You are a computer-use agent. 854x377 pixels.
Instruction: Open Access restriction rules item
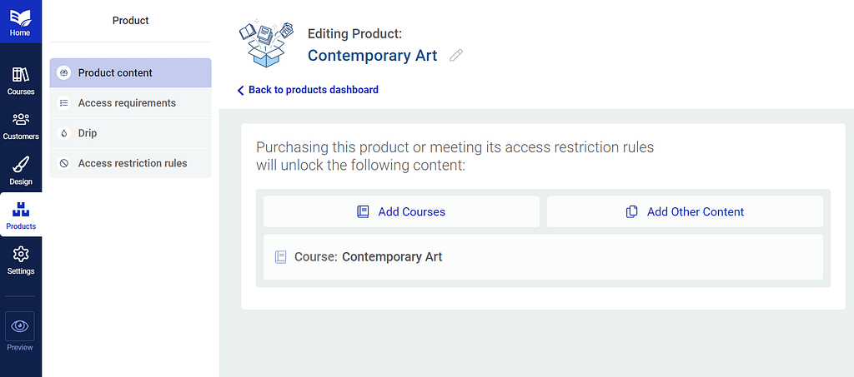130,163
